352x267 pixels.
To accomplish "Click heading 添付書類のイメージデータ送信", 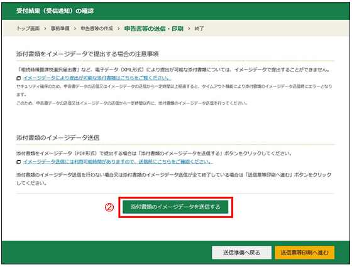I will (x=58, y=138).
